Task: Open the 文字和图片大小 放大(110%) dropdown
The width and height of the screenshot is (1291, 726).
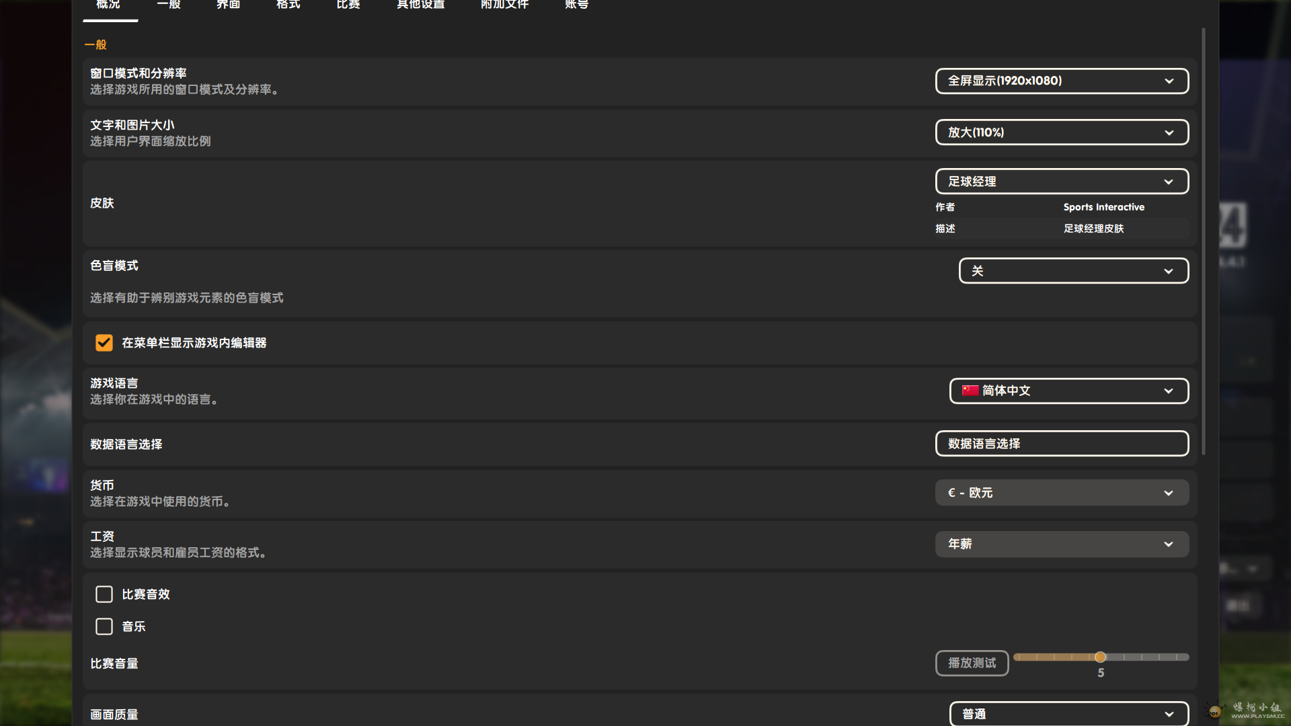Action: click(1061, 132)
